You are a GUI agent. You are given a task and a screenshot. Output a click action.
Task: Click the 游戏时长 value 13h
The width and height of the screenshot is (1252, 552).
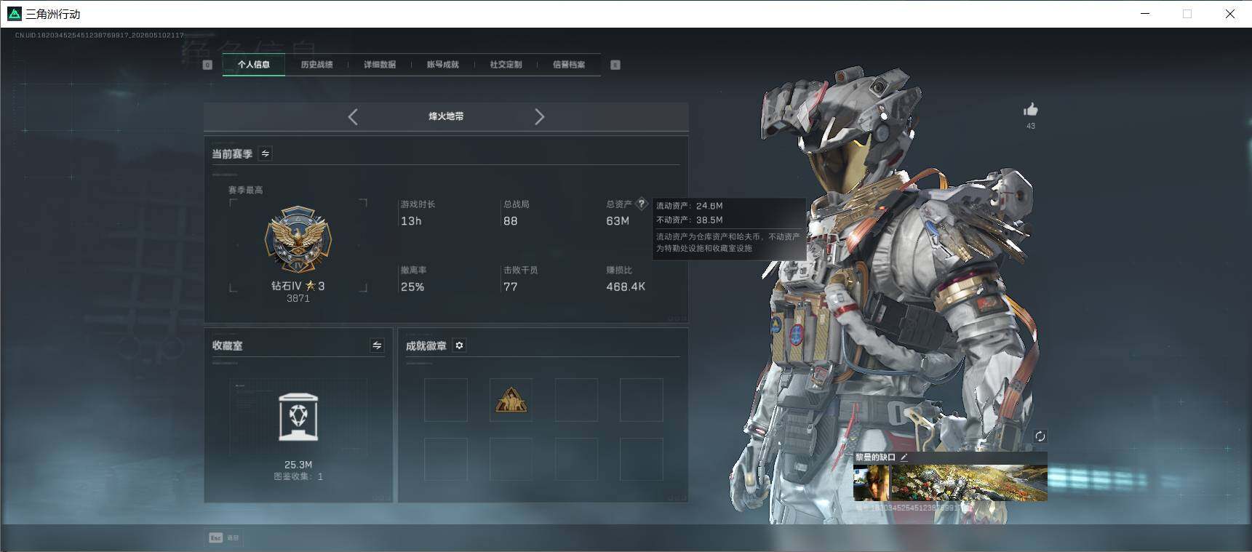(411, 221)
